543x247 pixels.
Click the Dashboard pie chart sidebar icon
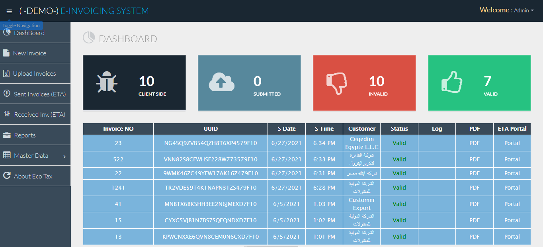[x=6, y=33]
